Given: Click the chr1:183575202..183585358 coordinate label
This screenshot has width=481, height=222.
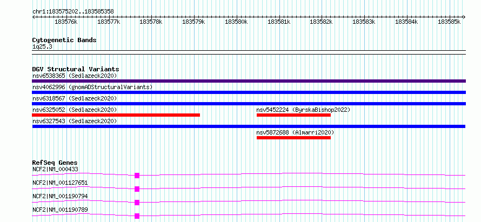Looking at the screenshot, I should click(73, 12).
